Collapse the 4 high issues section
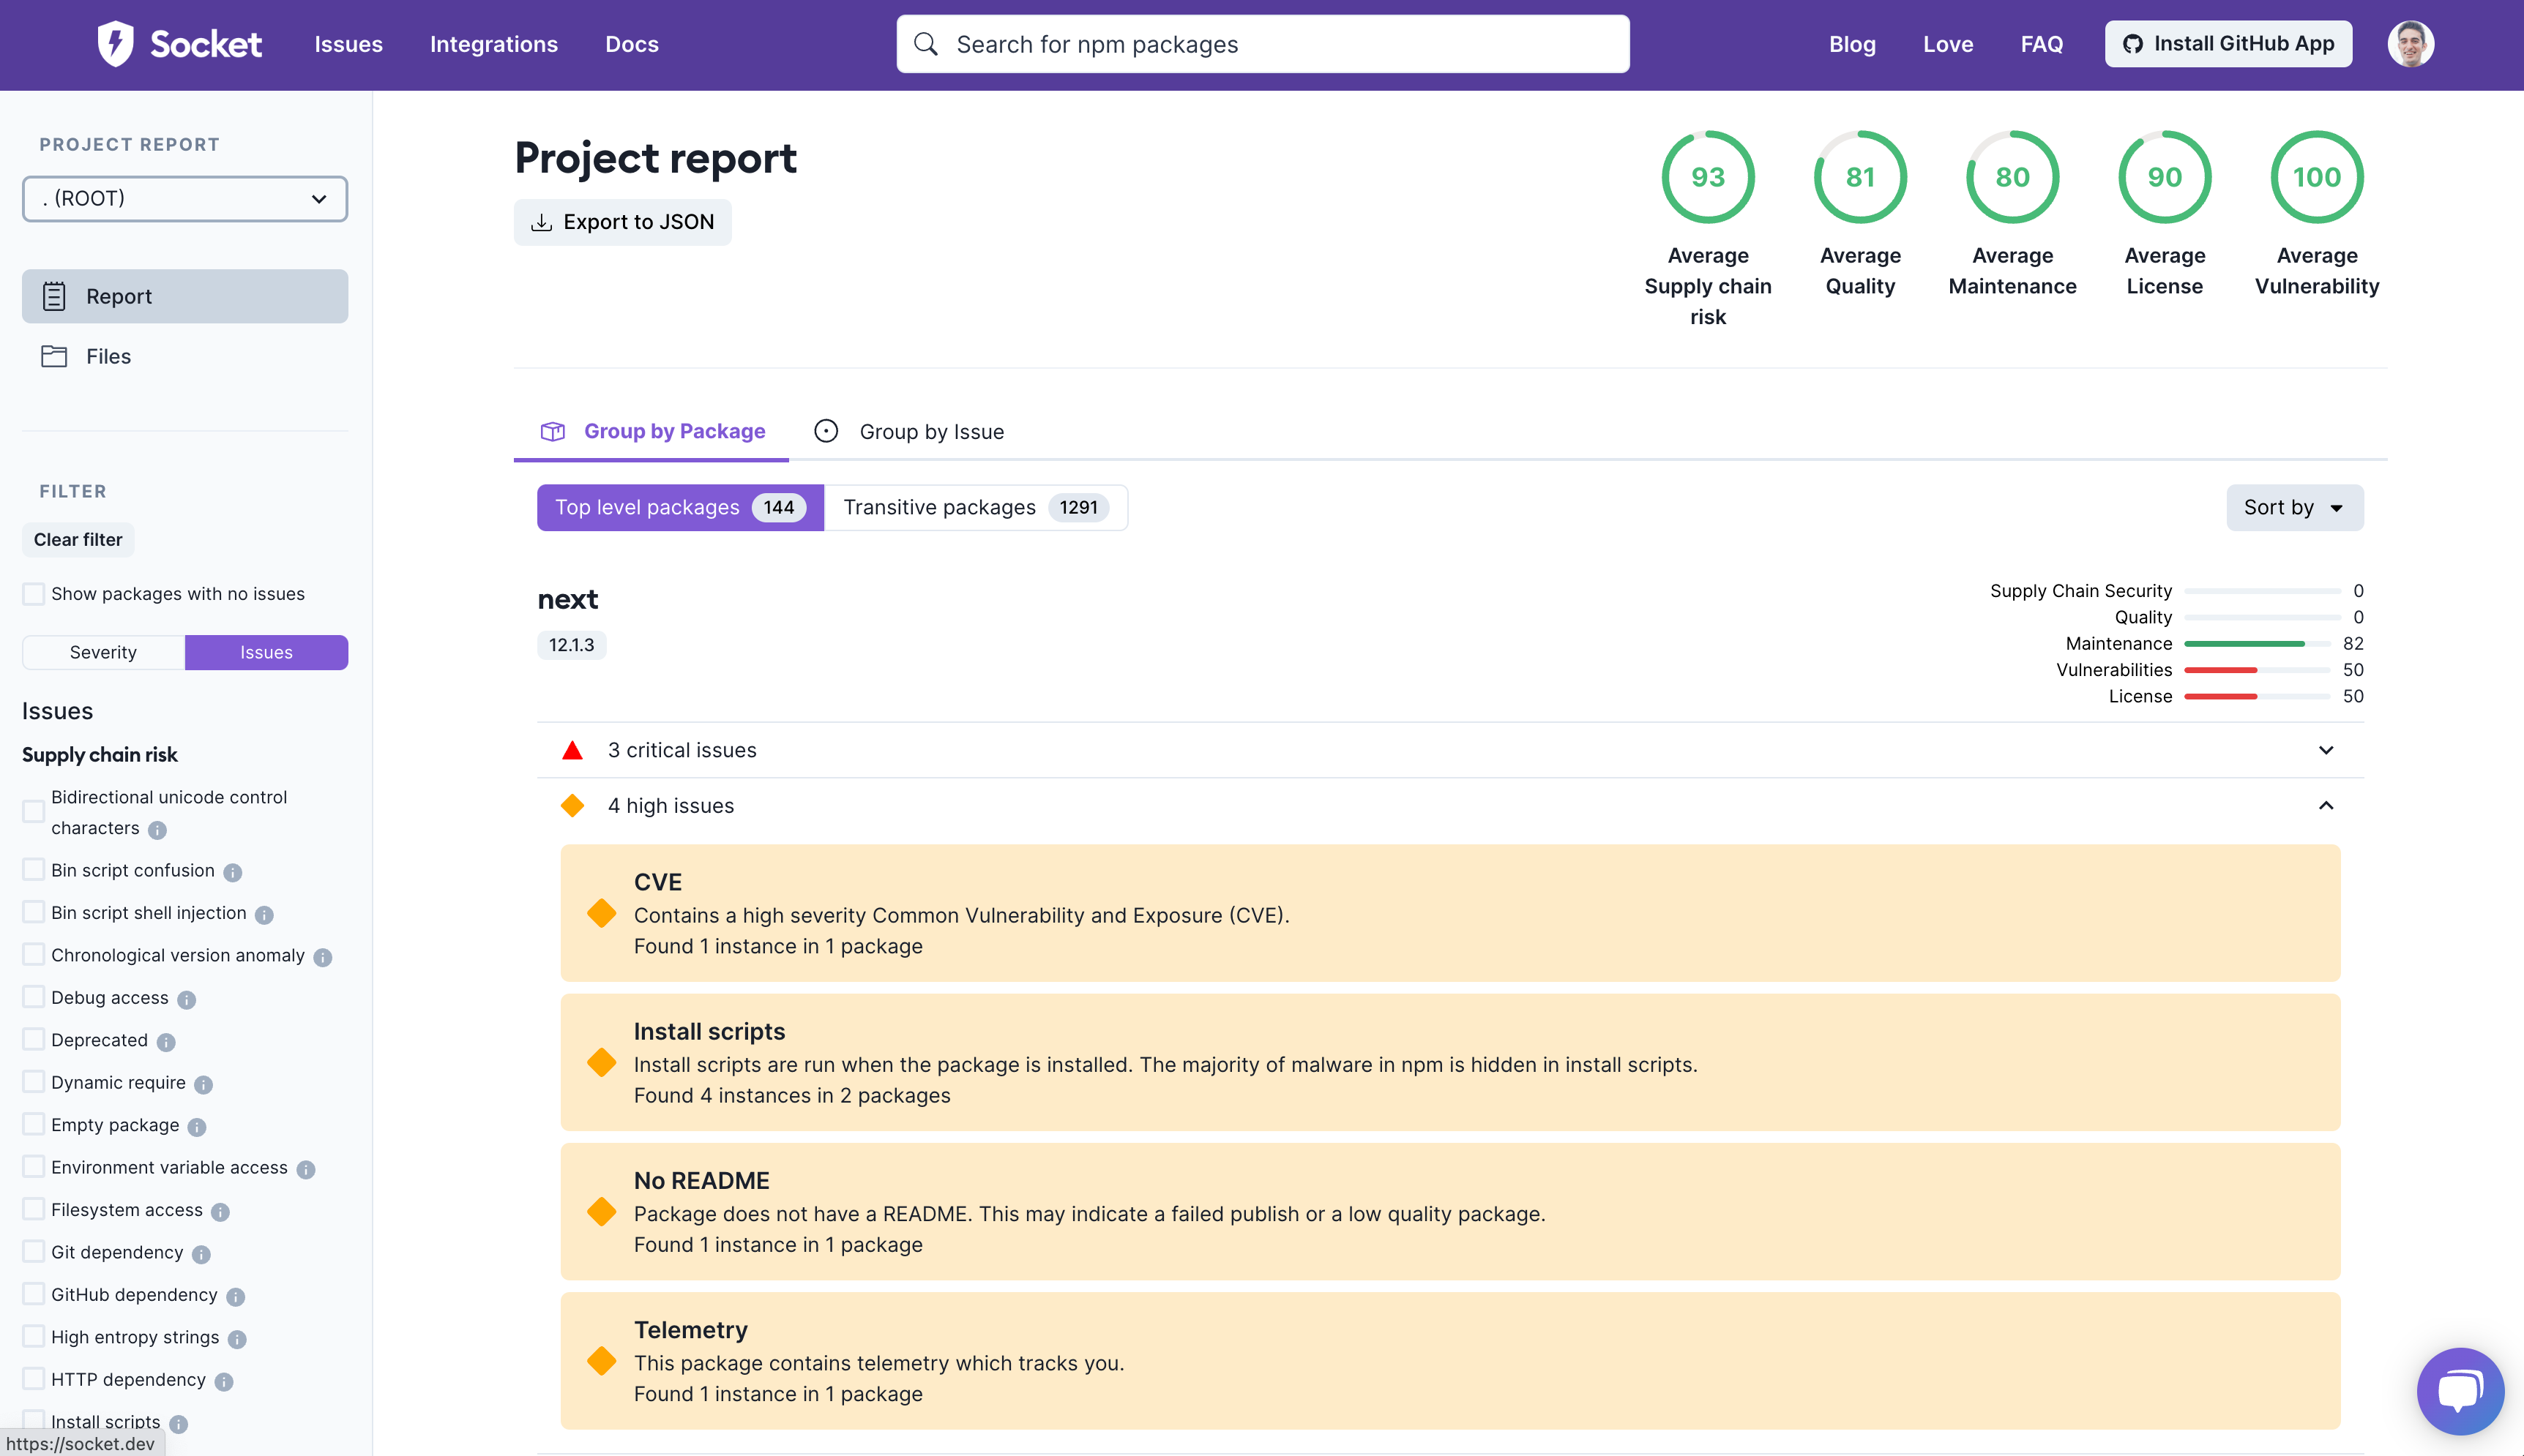The height and width of the screenshot is (1456, 2524). click(2326, 804)
